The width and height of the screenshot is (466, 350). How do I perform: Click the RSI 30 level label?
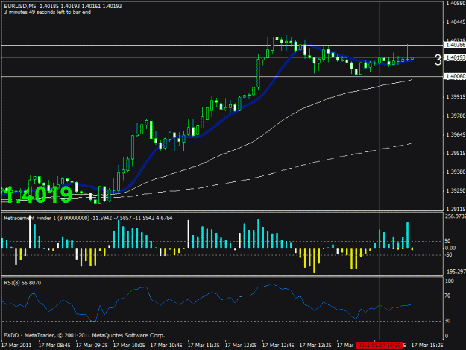click(x=447, y=321)
